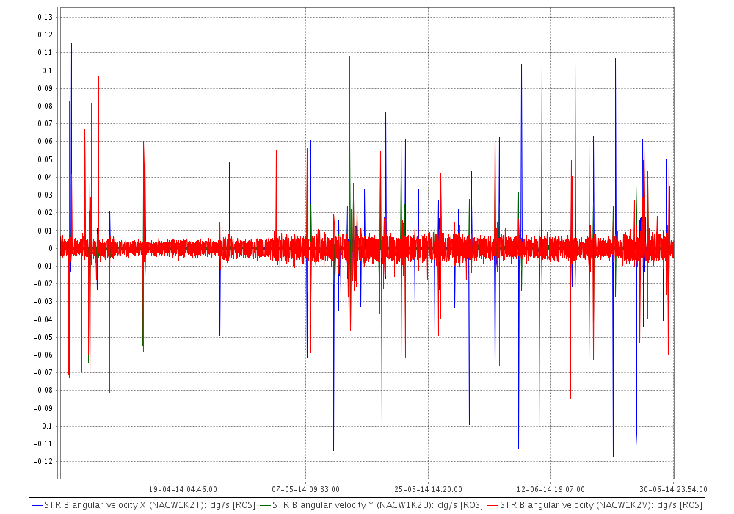Click the 0.13 y-axis tick label
Screen dimensions: 734x514
[x=46, y=18]
